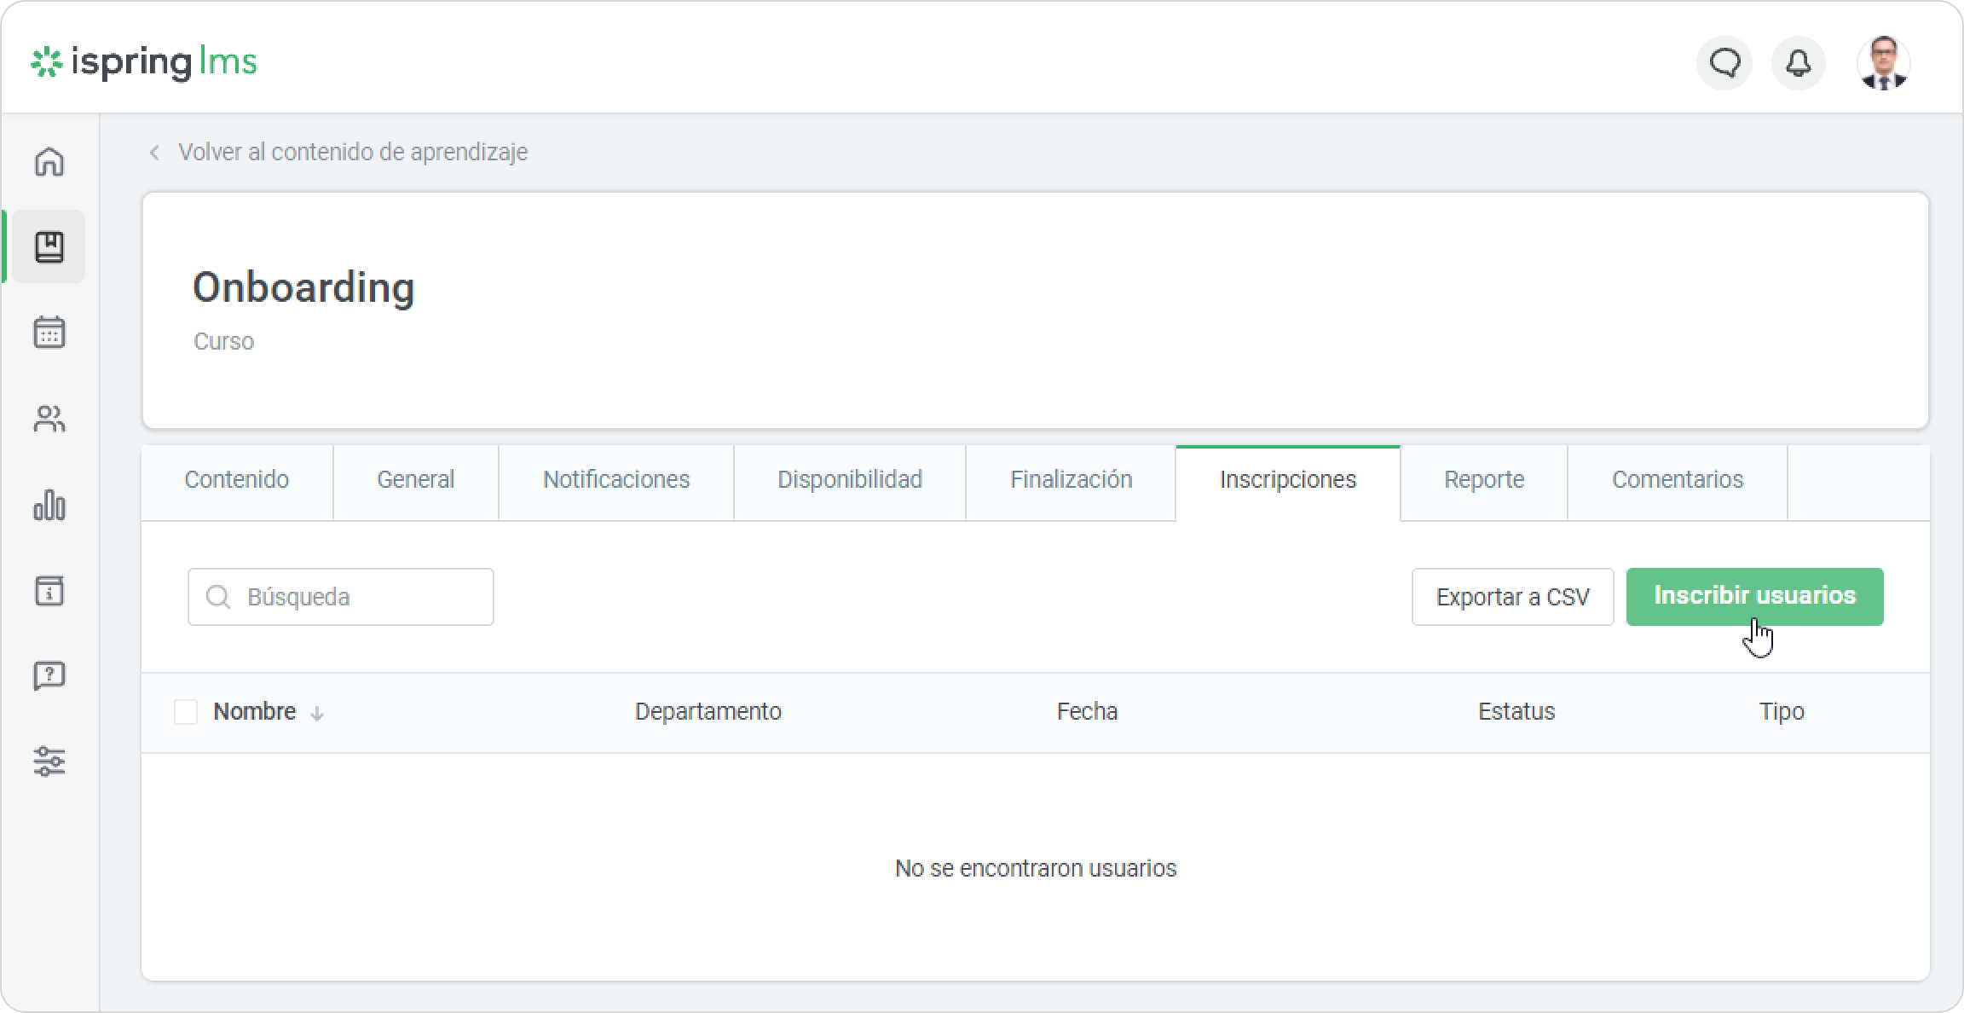Open the help question bubble icon
The image size is (1964, 1013).
[49, 676]
